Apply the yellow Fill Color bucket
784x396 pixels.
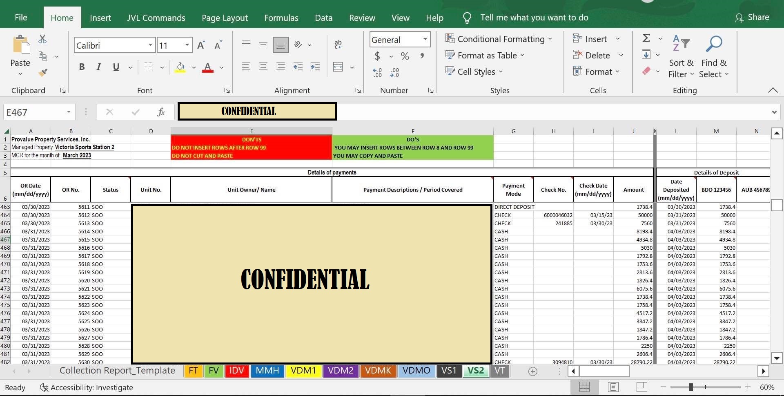pos(180,67)
